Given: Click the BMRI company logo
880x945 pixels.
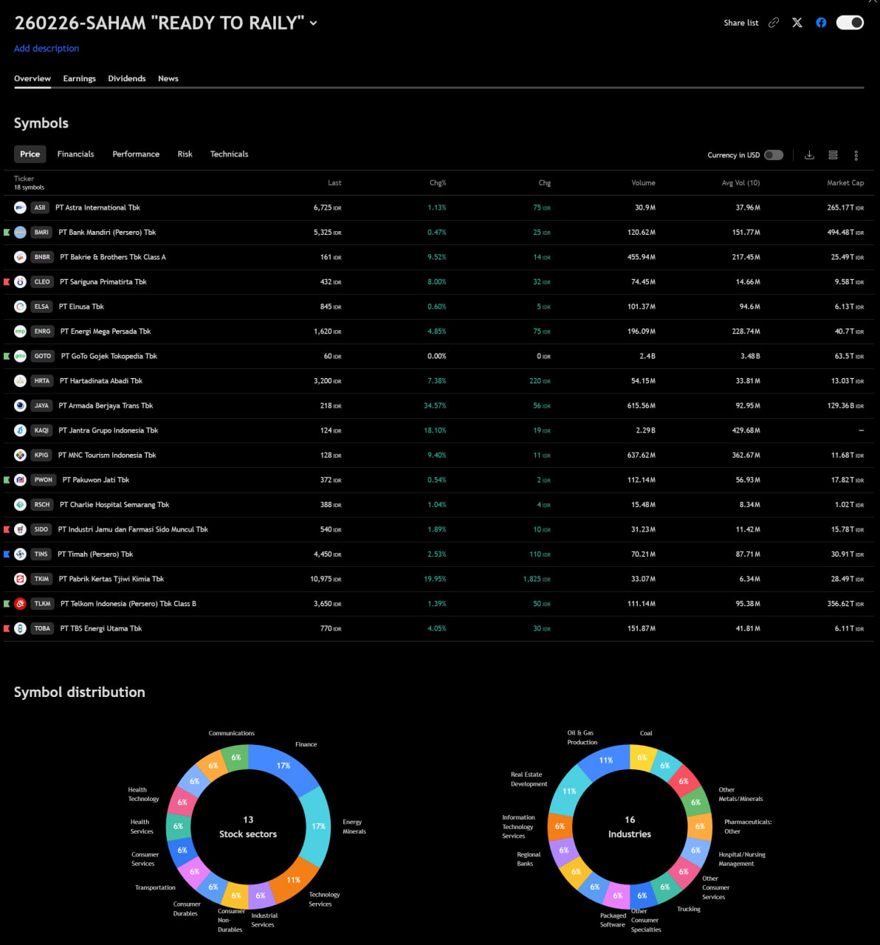Looking at the screenshot, I should click(x=20, y=233).
